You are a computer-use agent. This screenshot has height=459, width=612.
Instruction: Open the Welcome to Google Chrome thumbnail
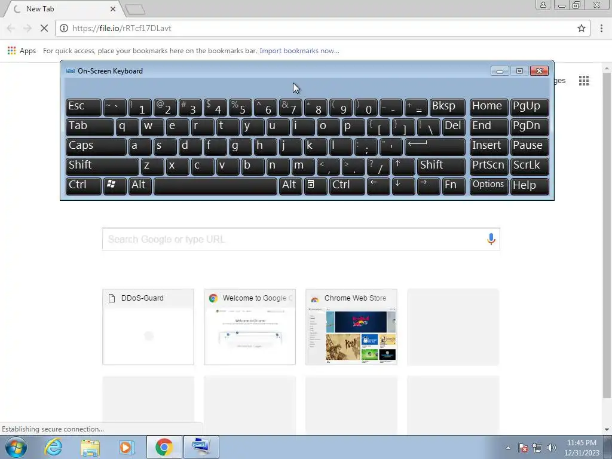point(250,327)
